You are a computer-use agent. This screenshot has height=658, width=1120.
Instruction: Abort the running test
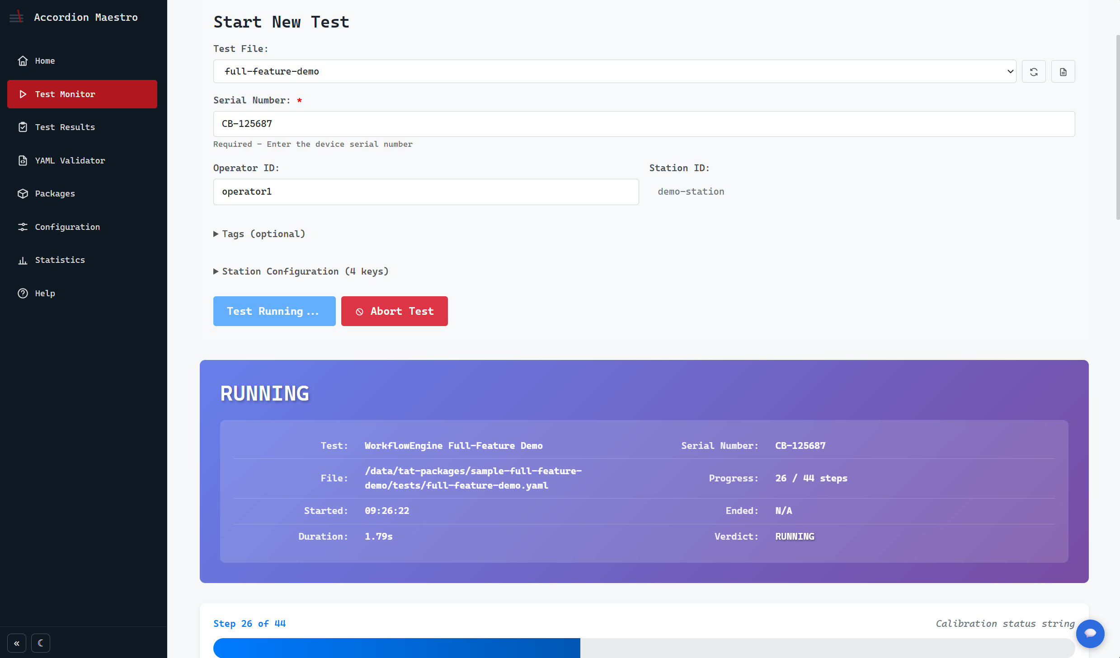(394, 311)
